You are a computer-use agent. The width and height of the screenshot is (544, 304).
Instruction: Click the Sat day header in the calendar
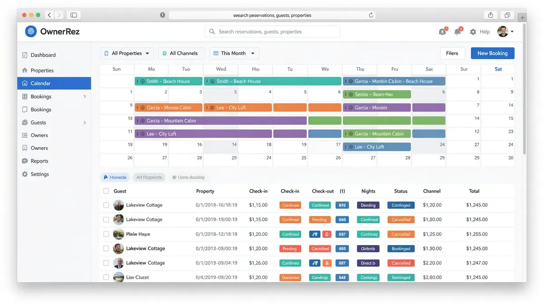point(498,69)
